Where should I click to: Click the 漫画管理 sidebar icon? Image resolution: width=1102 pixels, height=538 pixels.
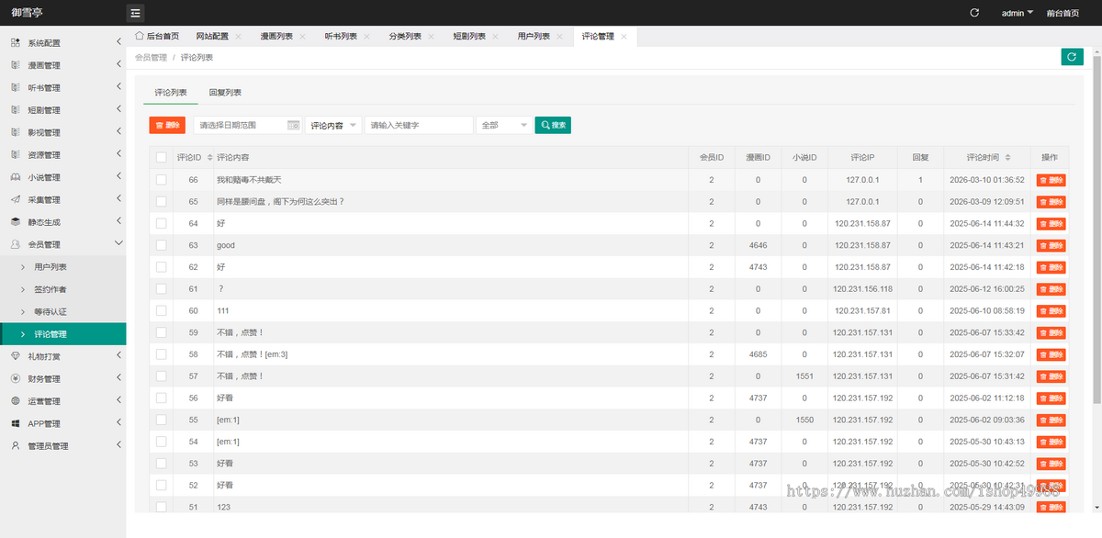click(16, 65)
